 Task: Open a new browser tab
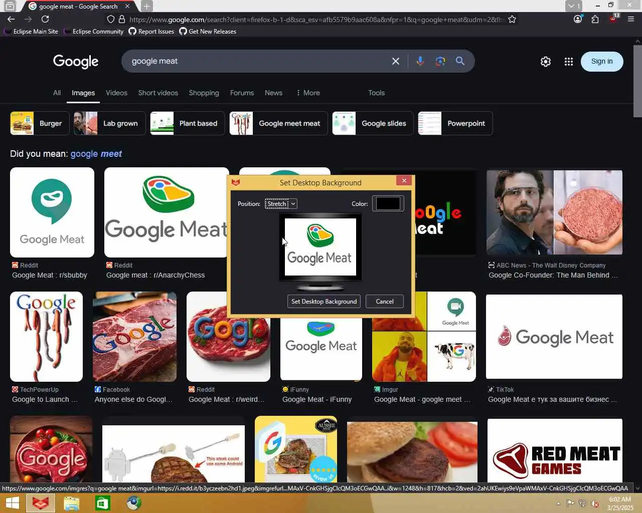tap(146, 6)
